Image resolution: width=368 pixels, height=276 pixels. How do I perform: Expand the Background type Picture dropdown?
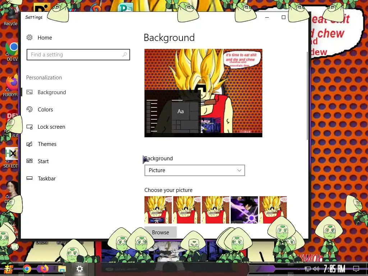click(194, 170)
